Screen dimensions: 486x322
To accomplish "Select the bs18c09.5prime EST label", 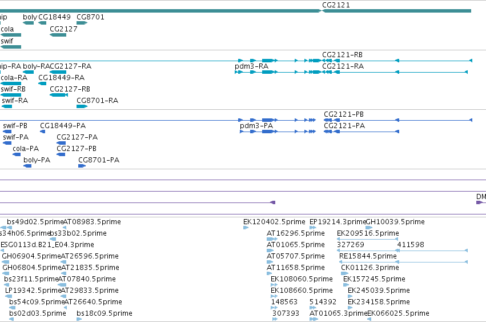I will click(105, 313).
